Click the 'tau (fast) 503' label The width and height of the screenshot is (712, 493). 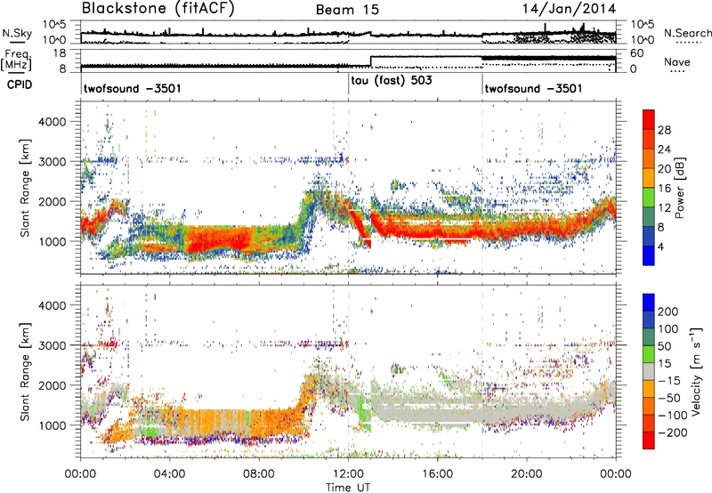pyautogui.click(x=392, y=81)
